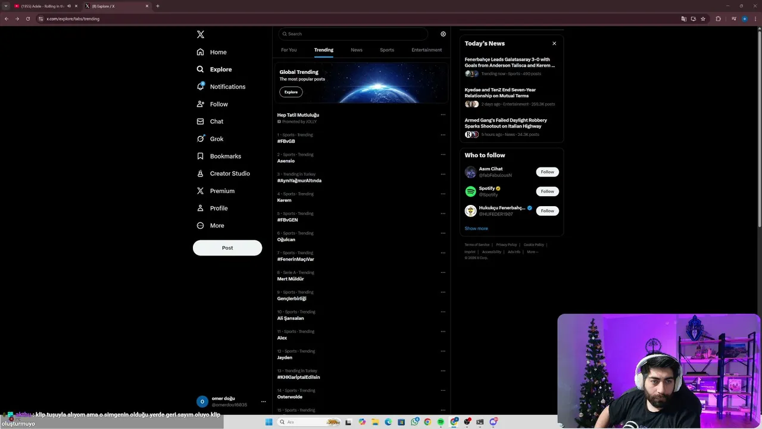Open Creator Studio in the sidebar
Screen dimensions: 762x429
(x=223, y=173)
